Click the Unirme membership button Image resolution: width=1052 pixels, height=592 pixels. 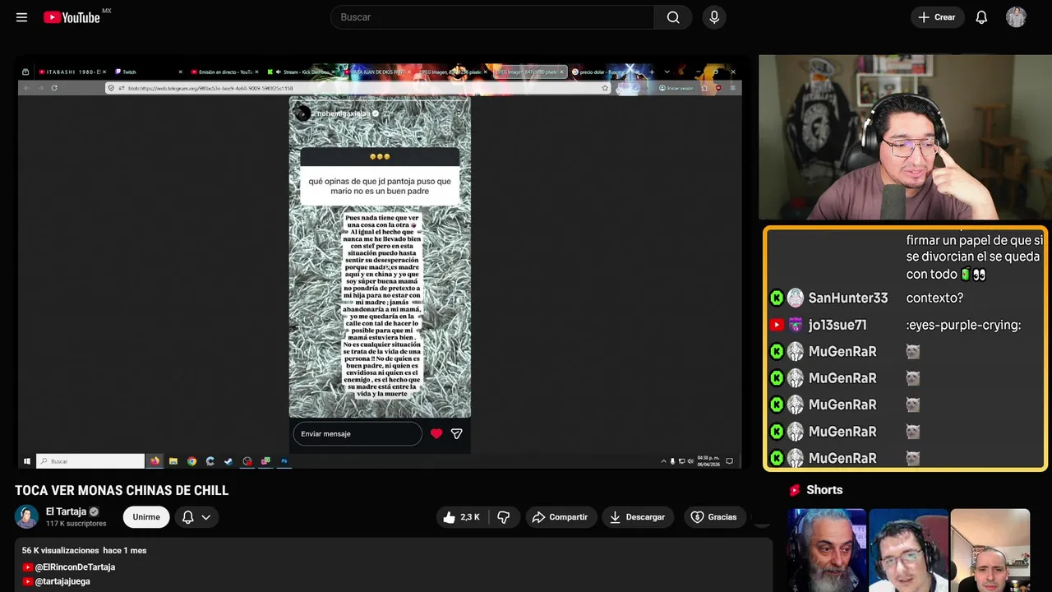click(x=146, y=517)
